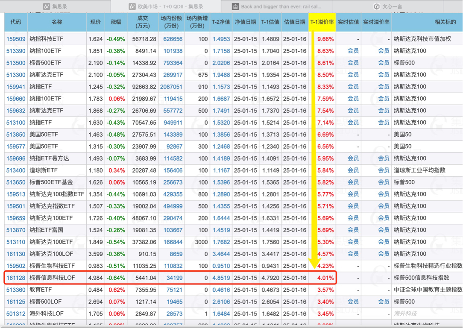Sort by 估值日期 column header

(x=295, y=22)
